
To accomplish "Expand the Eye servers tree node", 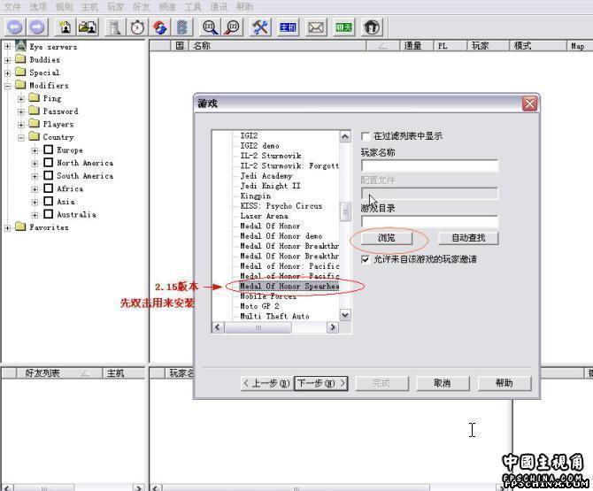I will click(x=7, y=47).
